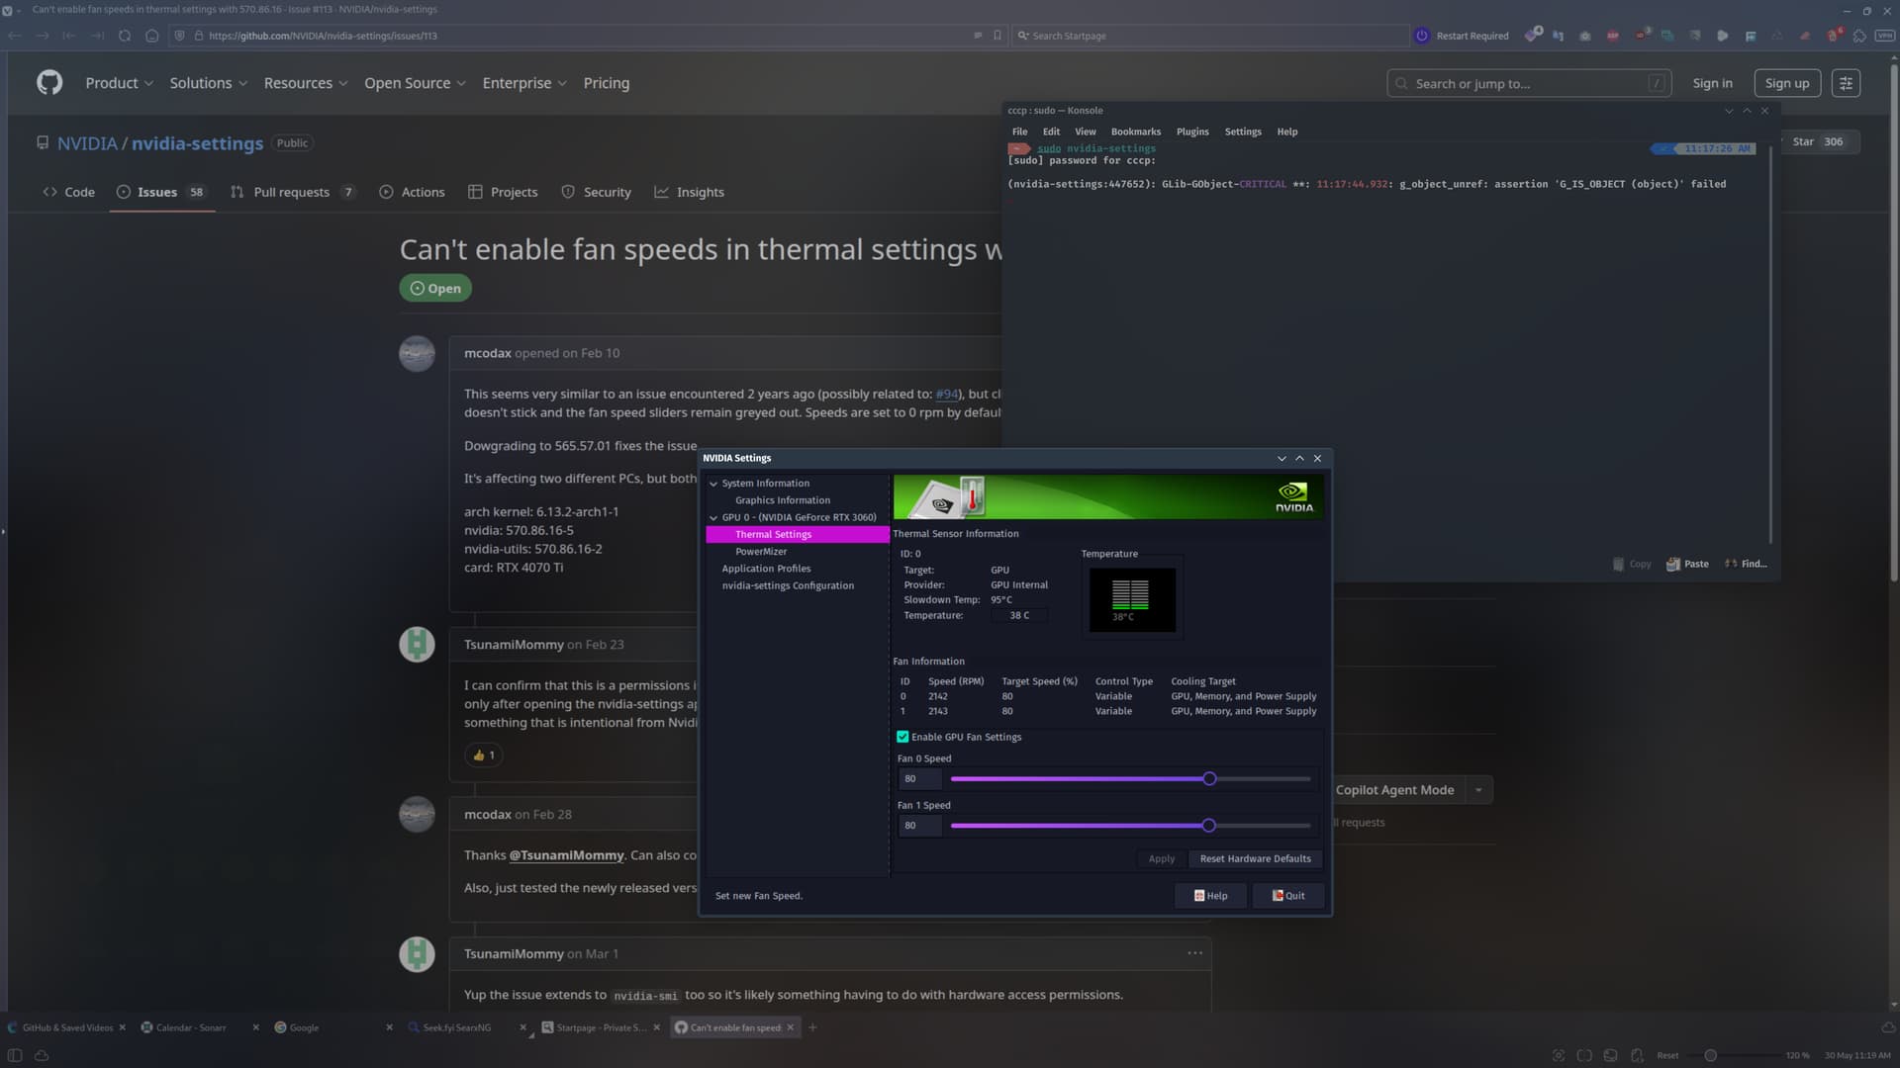Screen dimensions: 1900x1068
Task: Click the Paste icon in Konsole
Action: (x=1673, y=564)
